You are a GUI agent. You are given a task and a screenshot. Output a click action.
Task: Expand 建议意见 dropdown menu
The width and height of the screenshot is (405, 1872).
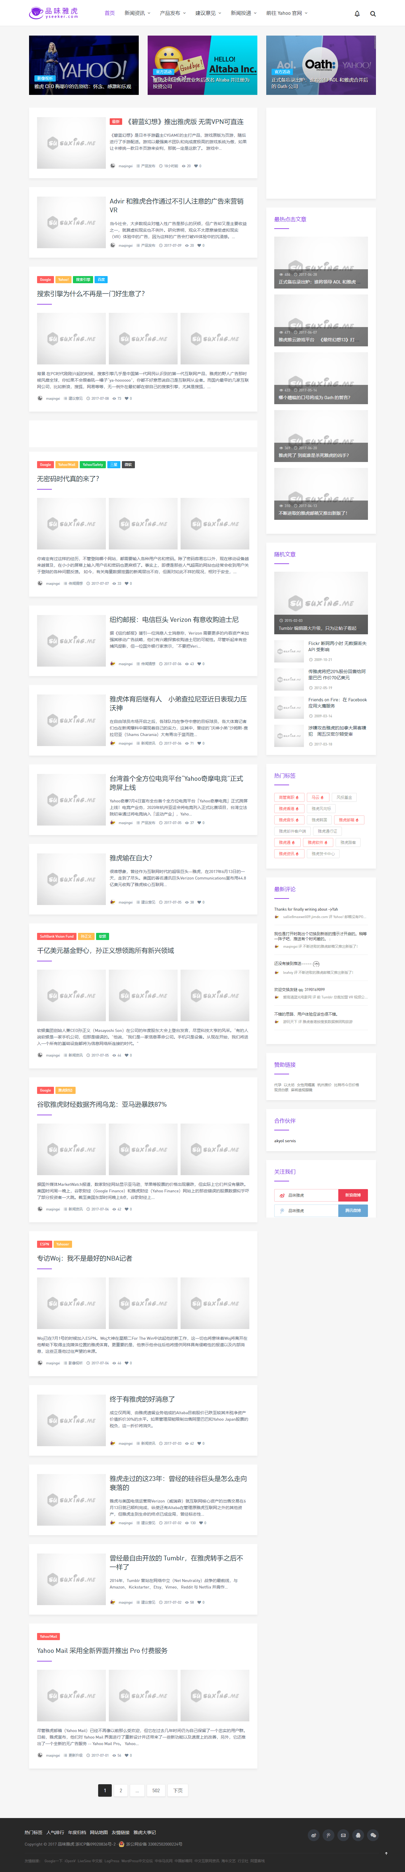point(209,13)
